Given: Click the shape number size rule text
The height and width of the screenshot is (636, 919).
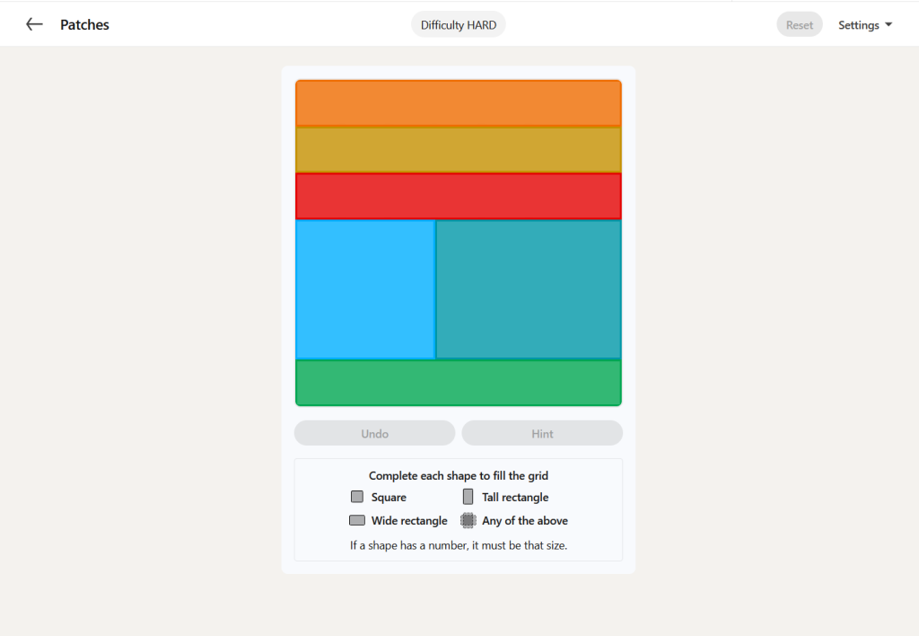Looking at the screenshot, I should pos(459,545).
